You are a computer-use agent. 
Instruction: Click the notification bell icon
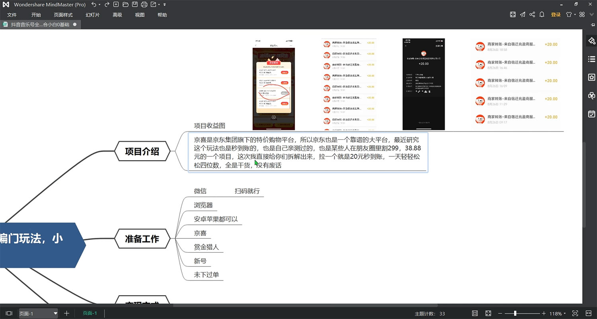(542, 14)
